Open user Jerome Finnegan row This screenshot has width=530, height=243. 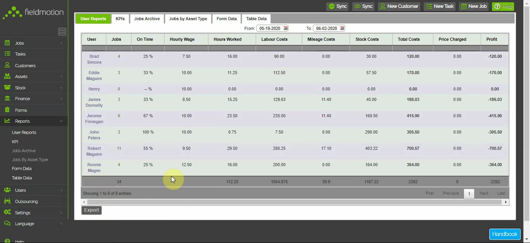(x=295, y=119)
